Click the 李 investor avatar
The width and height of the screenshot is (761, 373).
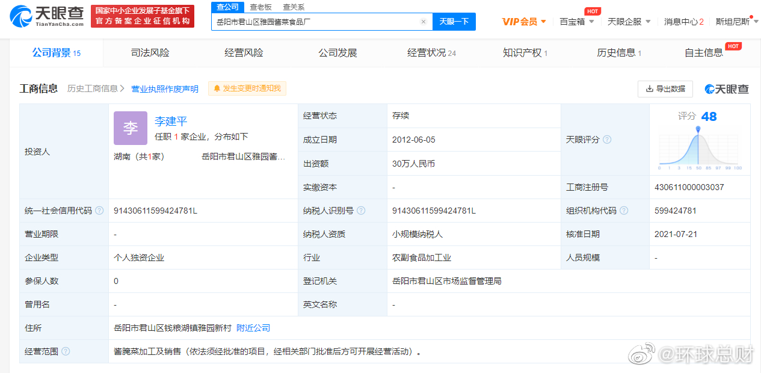[x=131, y=128]
